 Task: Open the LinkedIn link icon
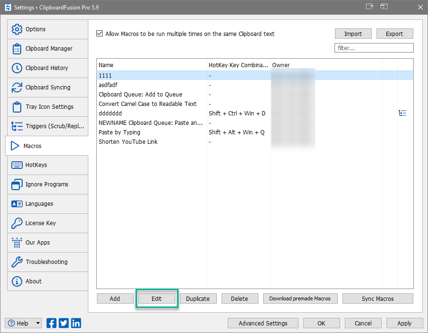tap(76, 323)
